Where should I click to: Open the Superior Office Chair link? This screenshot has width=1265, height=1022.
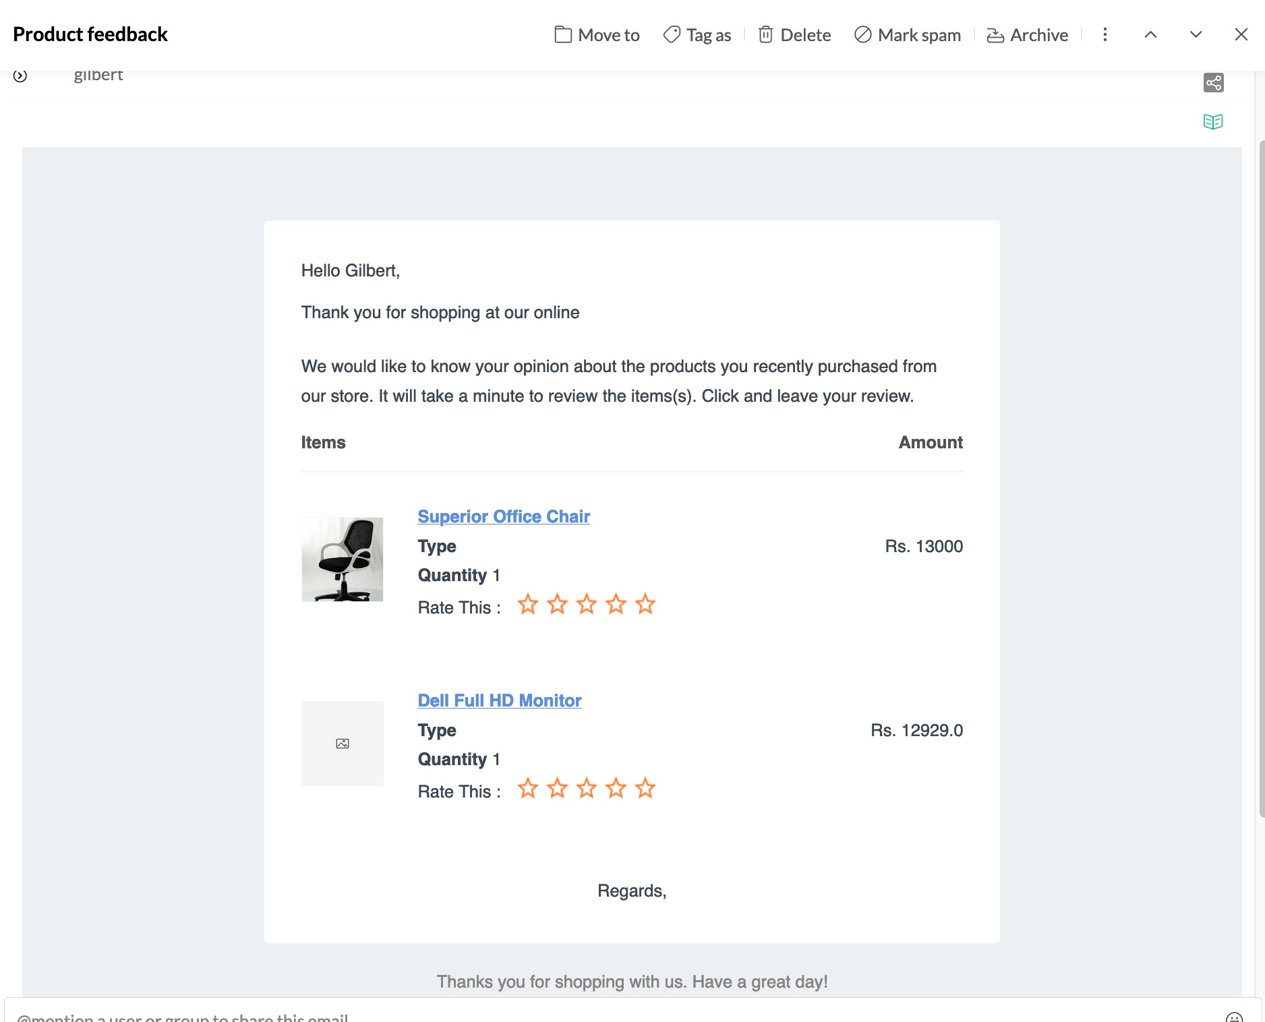click(x=503, y=516)
